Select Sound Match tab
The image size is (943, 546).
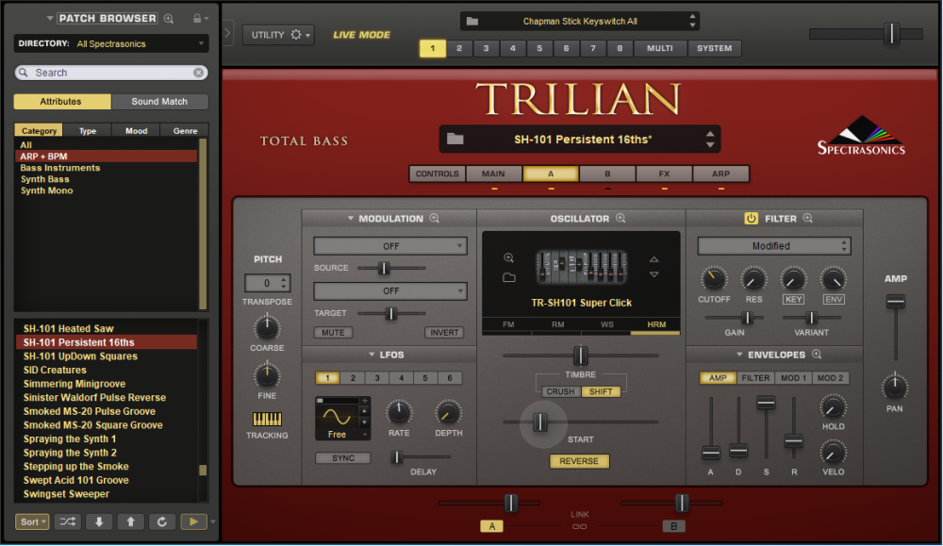pyautogui.click(x=159, y=101)
